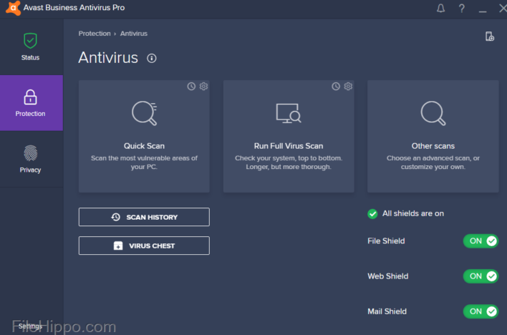Switch to the Protection sidebar tab
This screenshot has height=335, width=507.
[30, 103]
